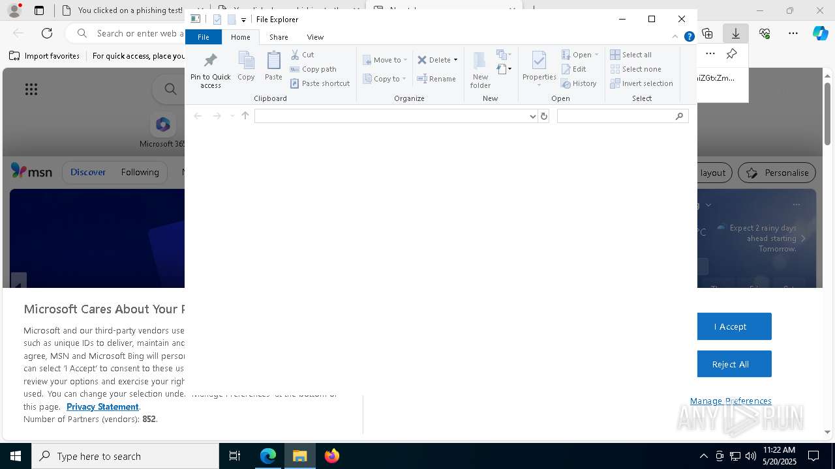The height and width of the screenshot is (469, 835).
Task: Open the Edge tab actions menu icon
Action: coord(39,10)
